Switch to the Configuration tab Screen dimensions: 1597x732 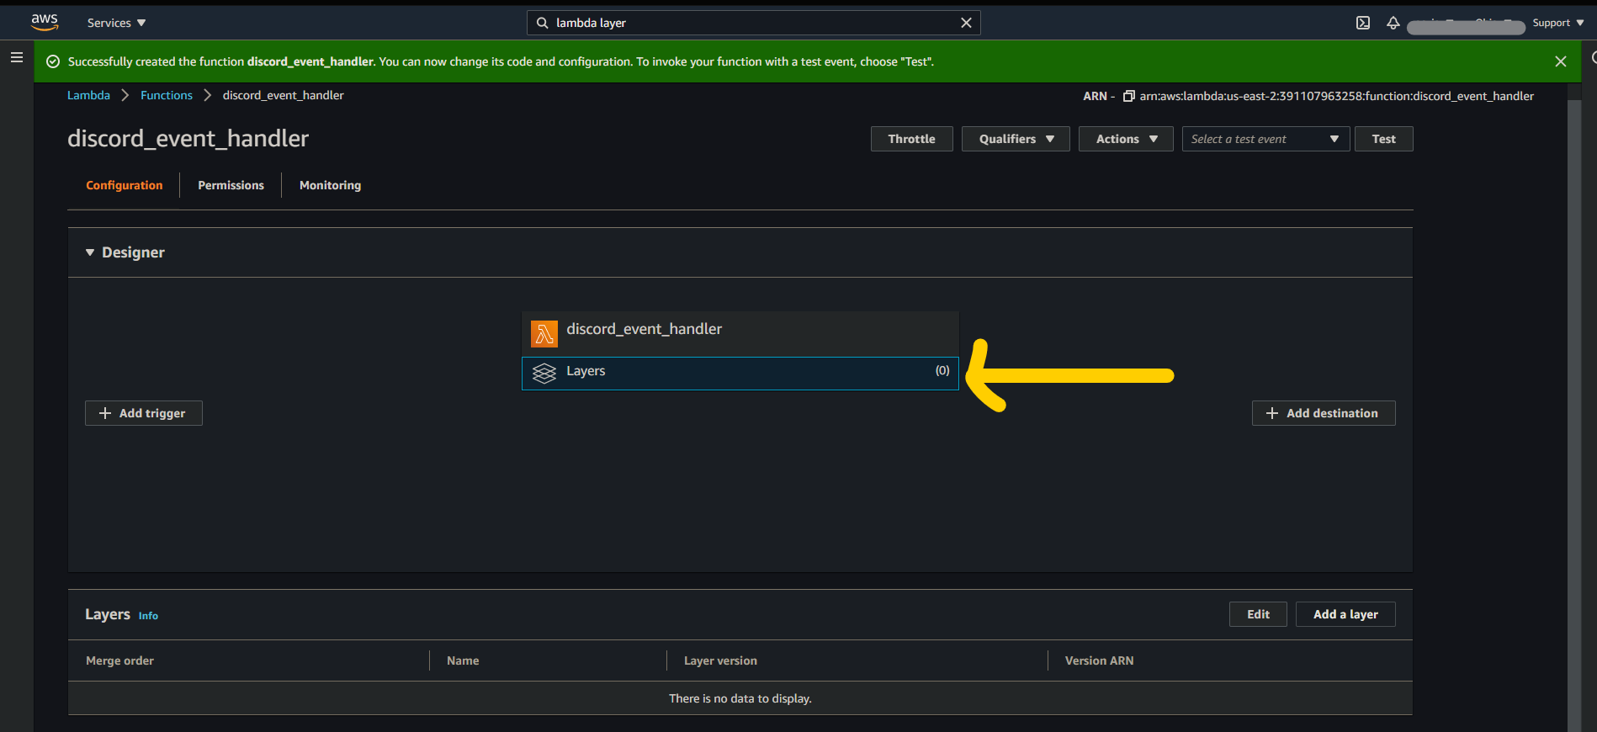(125, 185)
